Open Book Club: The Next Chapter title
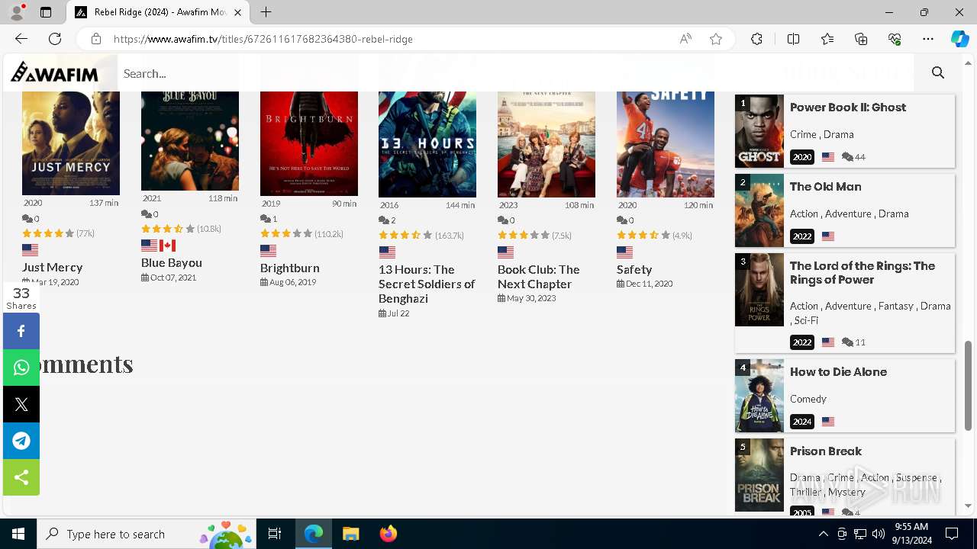977x549 pixels. point(539,277)
